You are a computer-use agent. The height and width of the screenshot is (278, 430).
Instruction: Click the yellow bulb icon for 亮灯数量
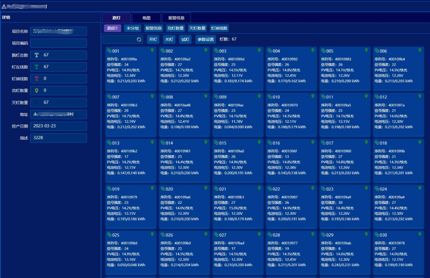click(37, 90)
